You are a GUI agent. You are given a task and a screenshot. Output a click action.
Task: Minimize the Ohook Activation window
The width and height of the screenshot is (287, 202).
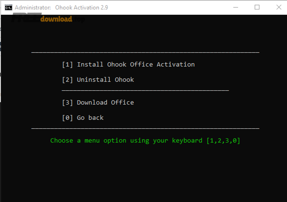[236, 7]
